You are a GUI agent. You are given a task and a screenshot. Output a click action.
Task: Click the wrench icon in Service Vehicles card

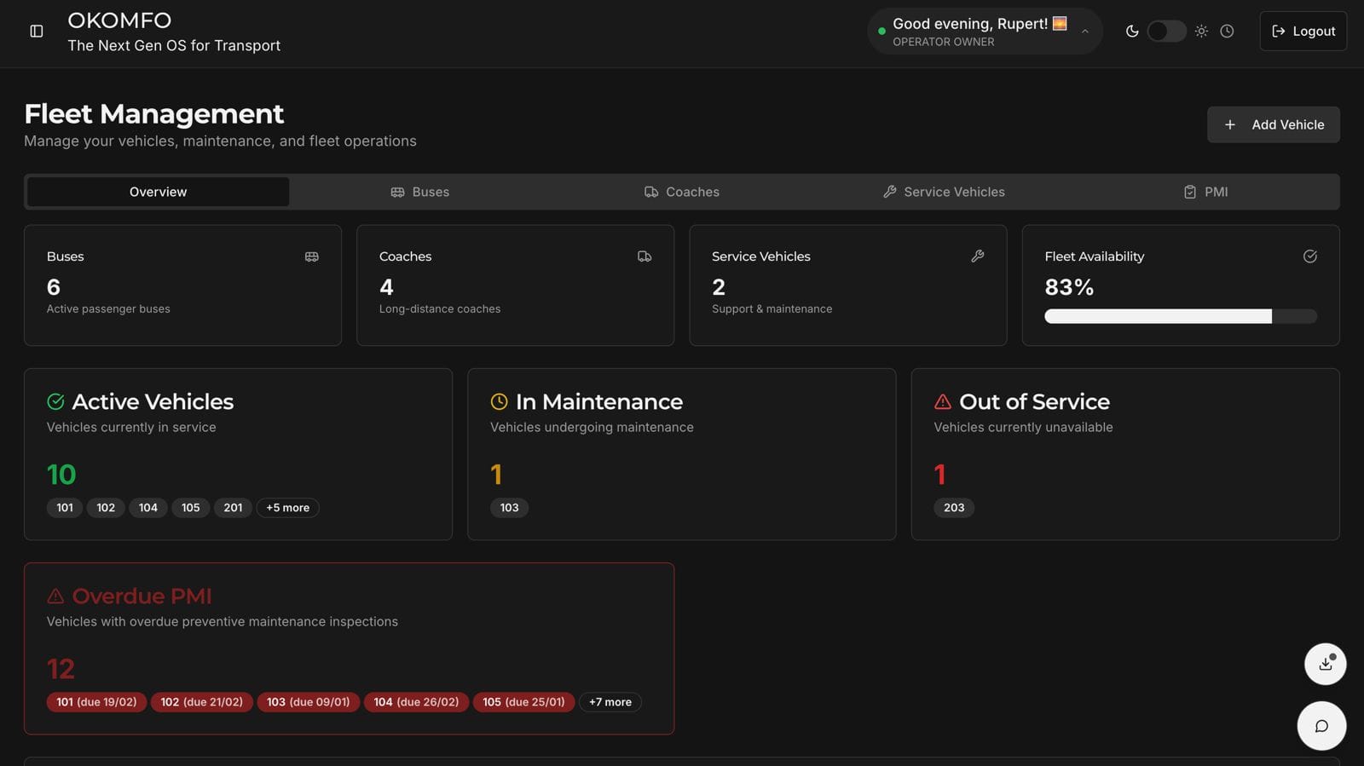[977, 256]
